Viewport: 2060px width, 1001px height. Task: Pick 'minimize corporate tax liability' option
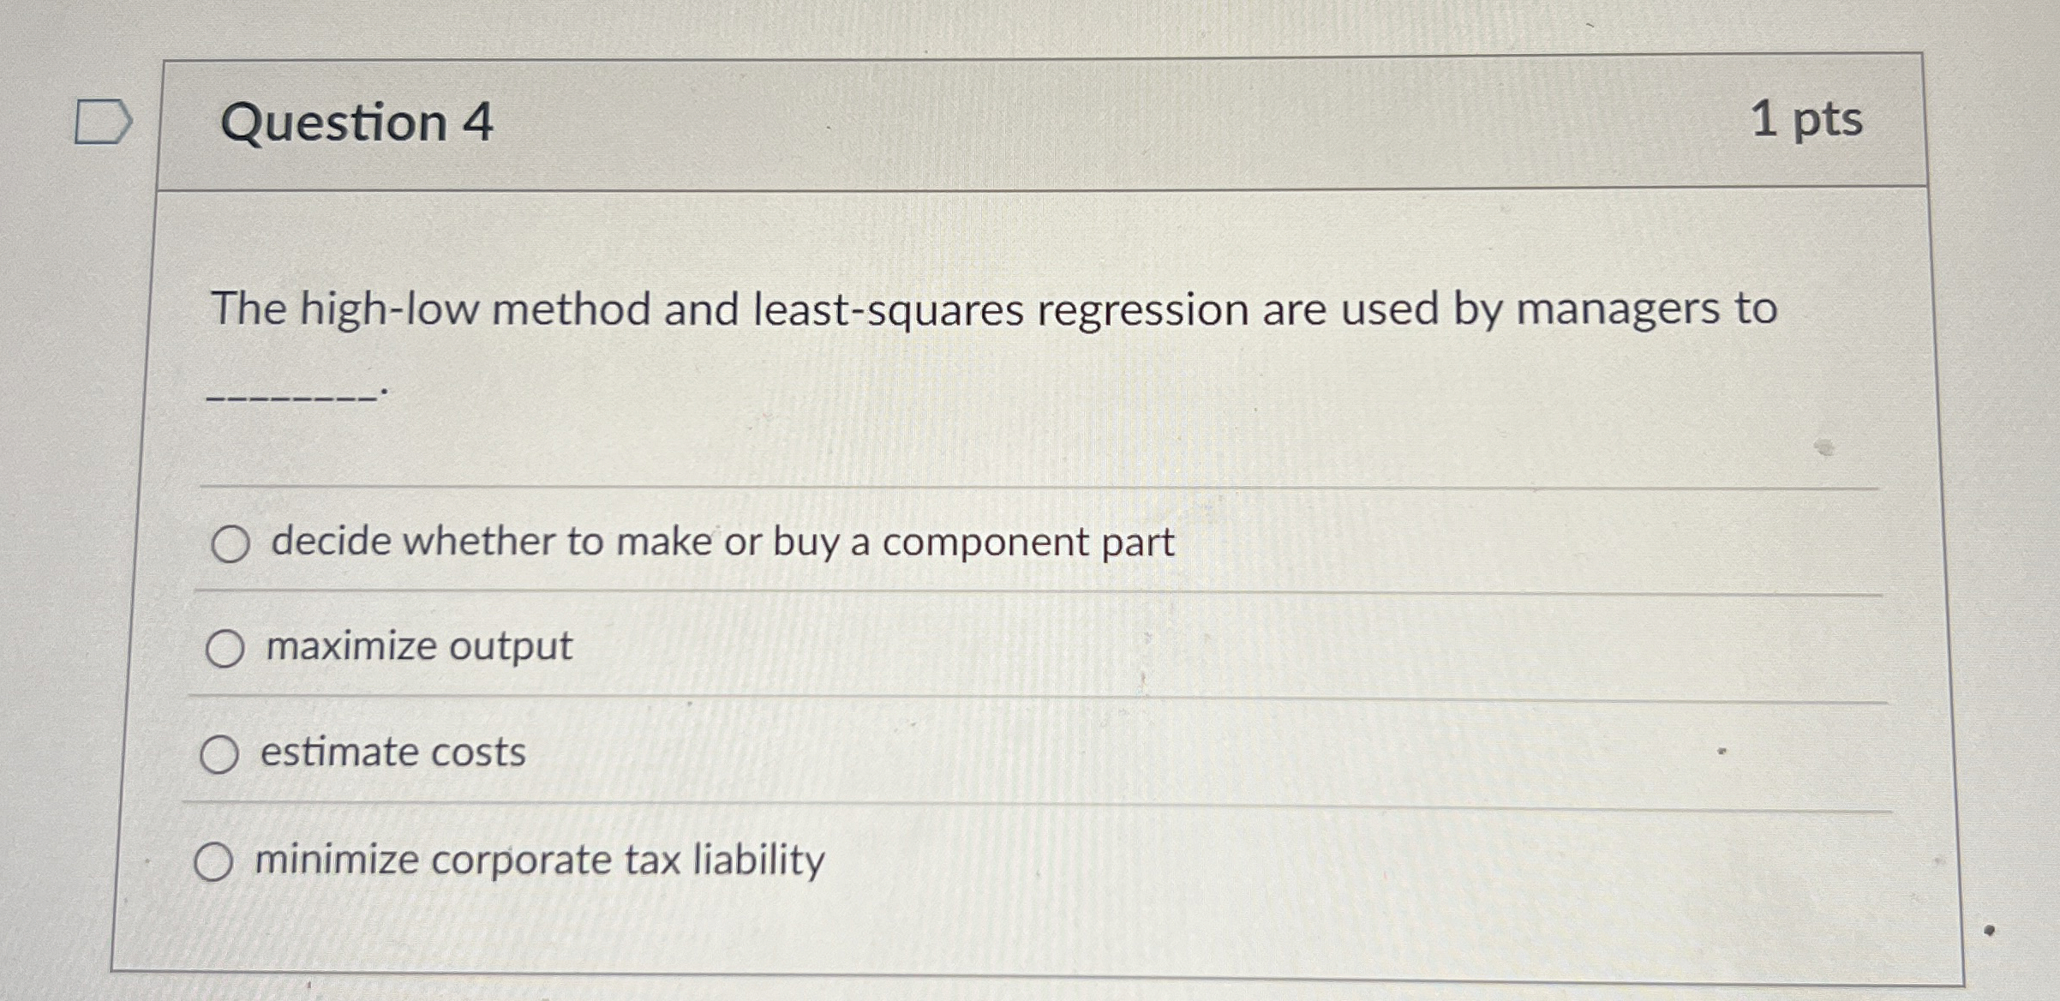tap(216, 860)
